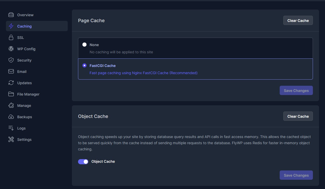Clear the Object Cache with Clear Cache button
This screenshot has height=189, width=325.
click(x=298, y=116)
